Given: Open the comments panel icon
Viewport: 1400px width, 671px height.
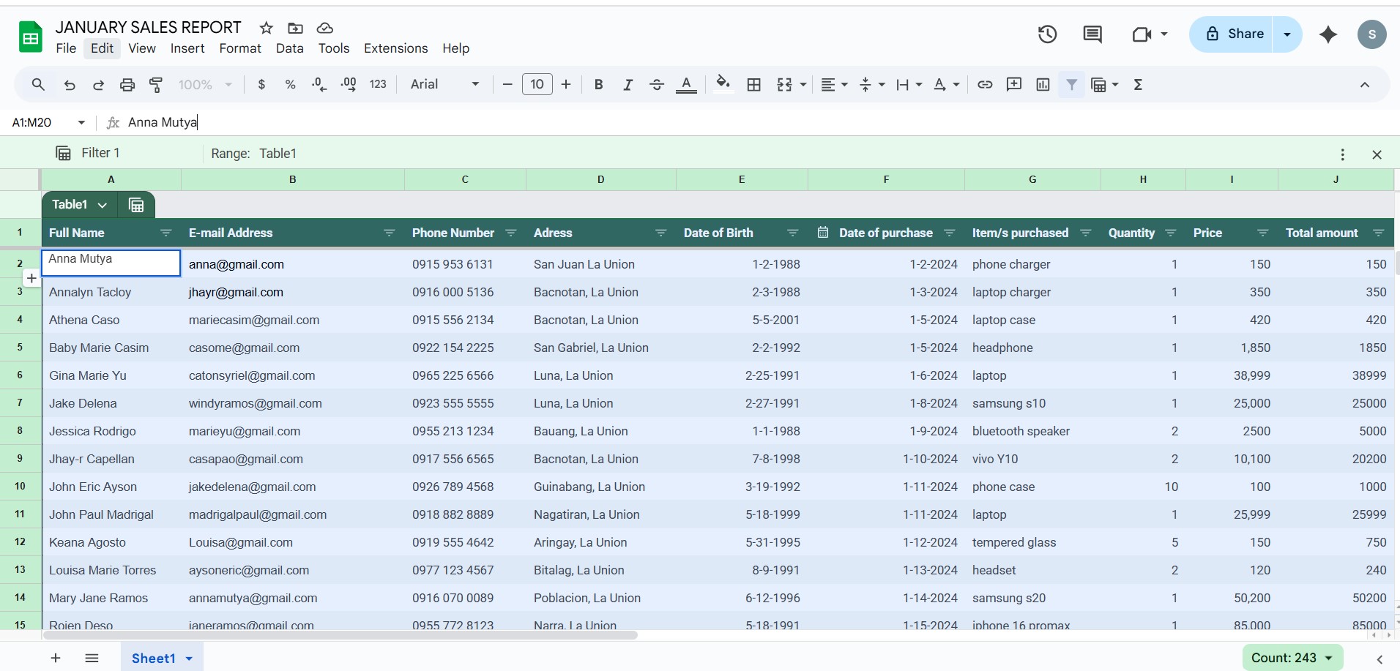Looking at the screenshot, I should pyautogui.click(x=1092, y=34).
